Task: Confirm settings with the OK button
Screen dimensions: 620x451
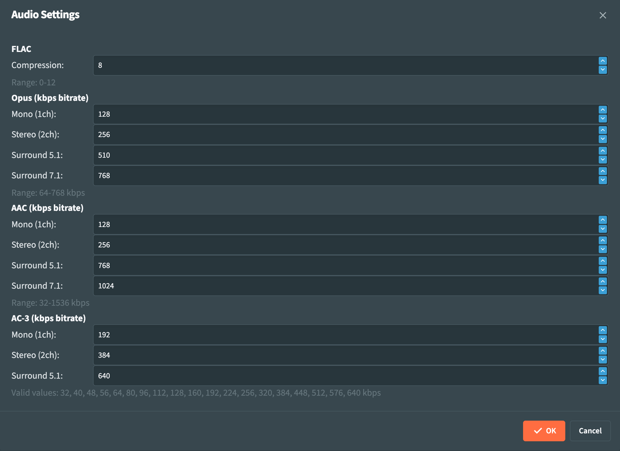Action: pyautogui.click(x=544, y=431)
